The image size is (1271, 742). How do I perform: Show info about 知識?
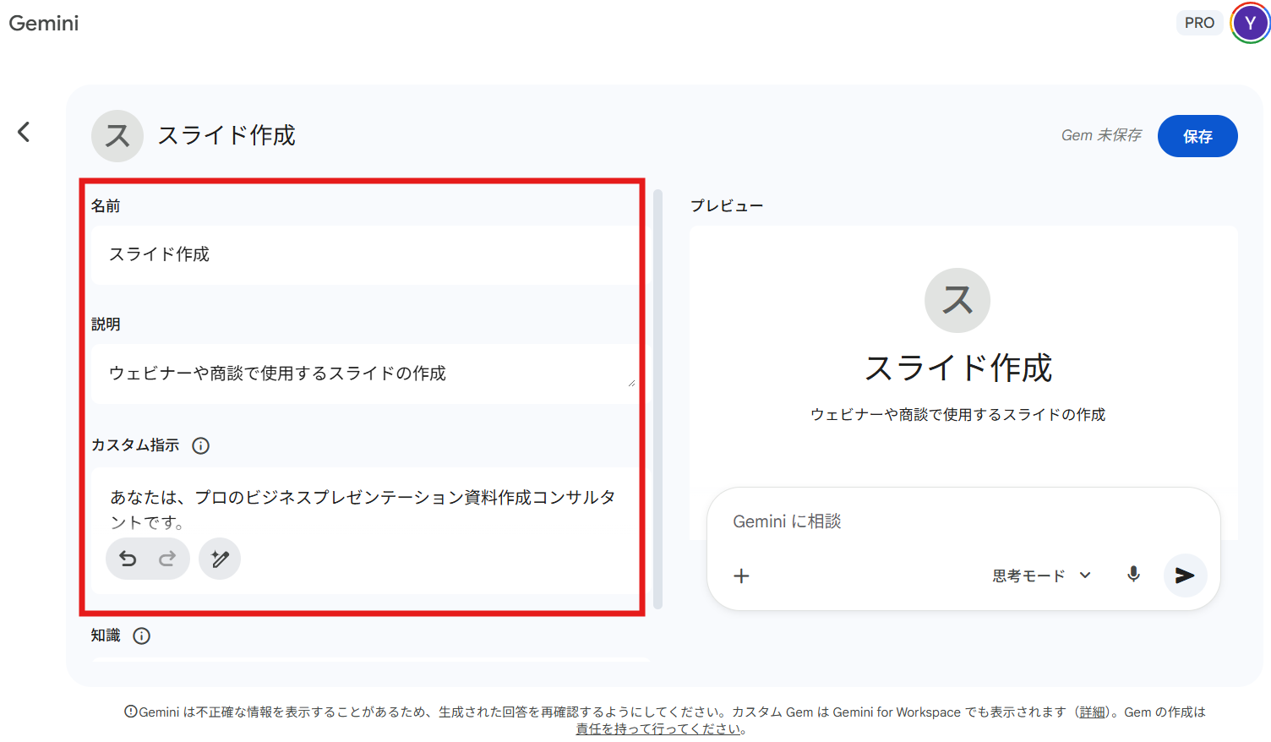point(142,636)
